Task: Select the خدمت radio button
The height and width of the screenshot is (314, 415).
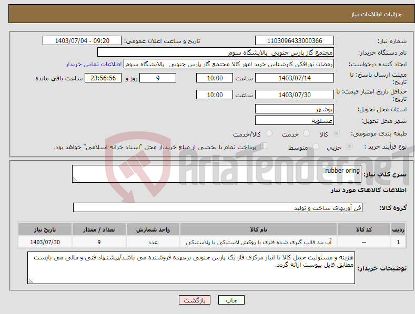Action: 306,133
